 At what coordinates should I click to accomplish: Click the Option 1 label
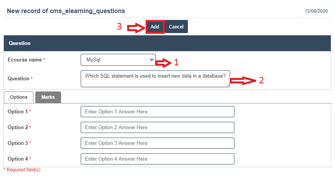pyautogui.click(x=18, y=112)
